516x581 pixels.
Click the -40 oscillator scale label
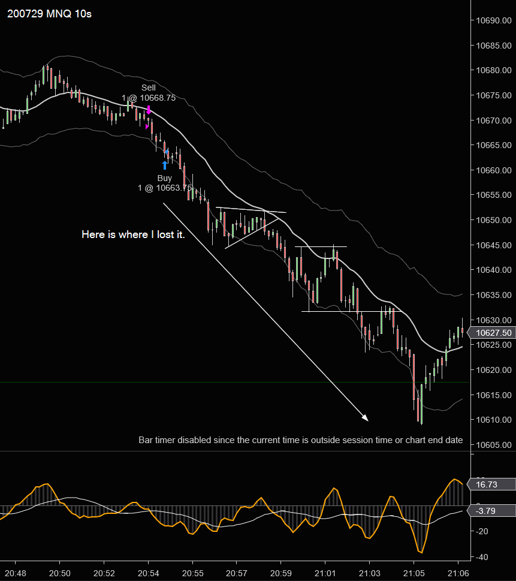[x=482, y=557]
